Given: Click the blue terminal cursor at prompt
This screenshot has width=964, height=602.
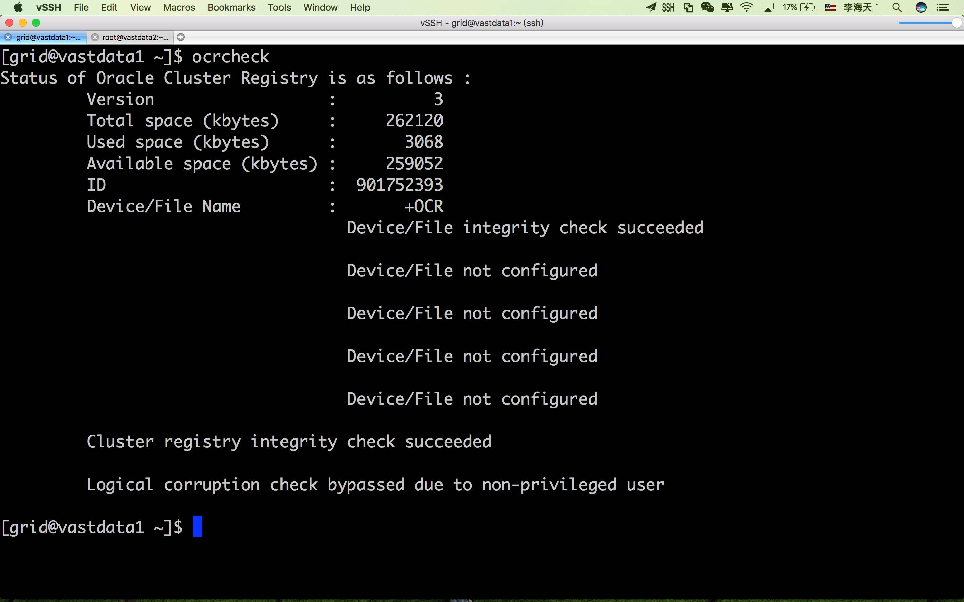Looking at the screenshot, I should click(197, 526).
